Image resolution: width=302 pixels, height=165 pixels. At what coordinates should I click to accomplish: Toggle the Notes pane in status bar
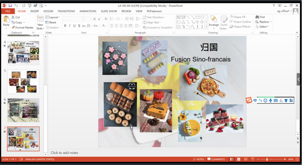(x=198, y=159)
